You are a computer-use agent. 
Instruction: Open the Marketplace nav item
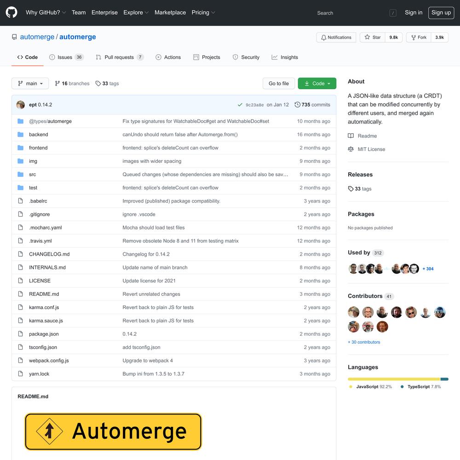[x=170, y=12]
